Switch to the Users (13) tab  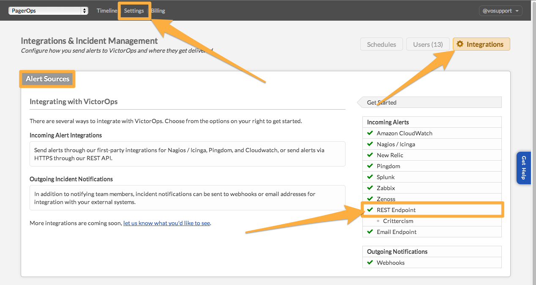pos(428,44)
